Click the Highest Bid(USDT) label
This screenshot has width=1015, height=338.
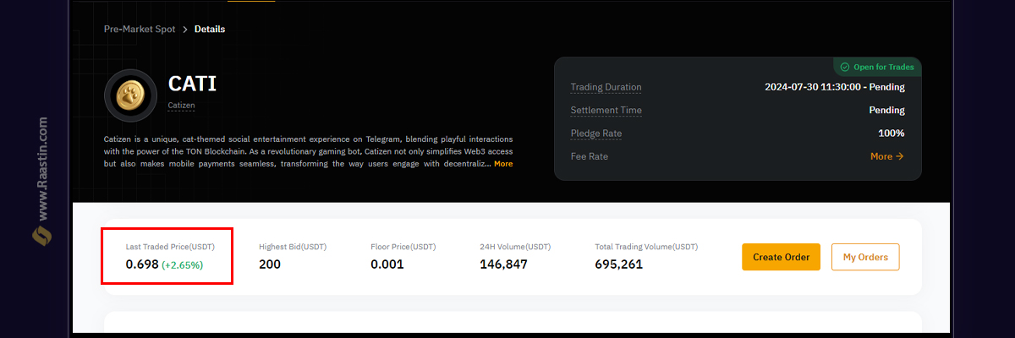pyautogui.click(x=293, y=247)
